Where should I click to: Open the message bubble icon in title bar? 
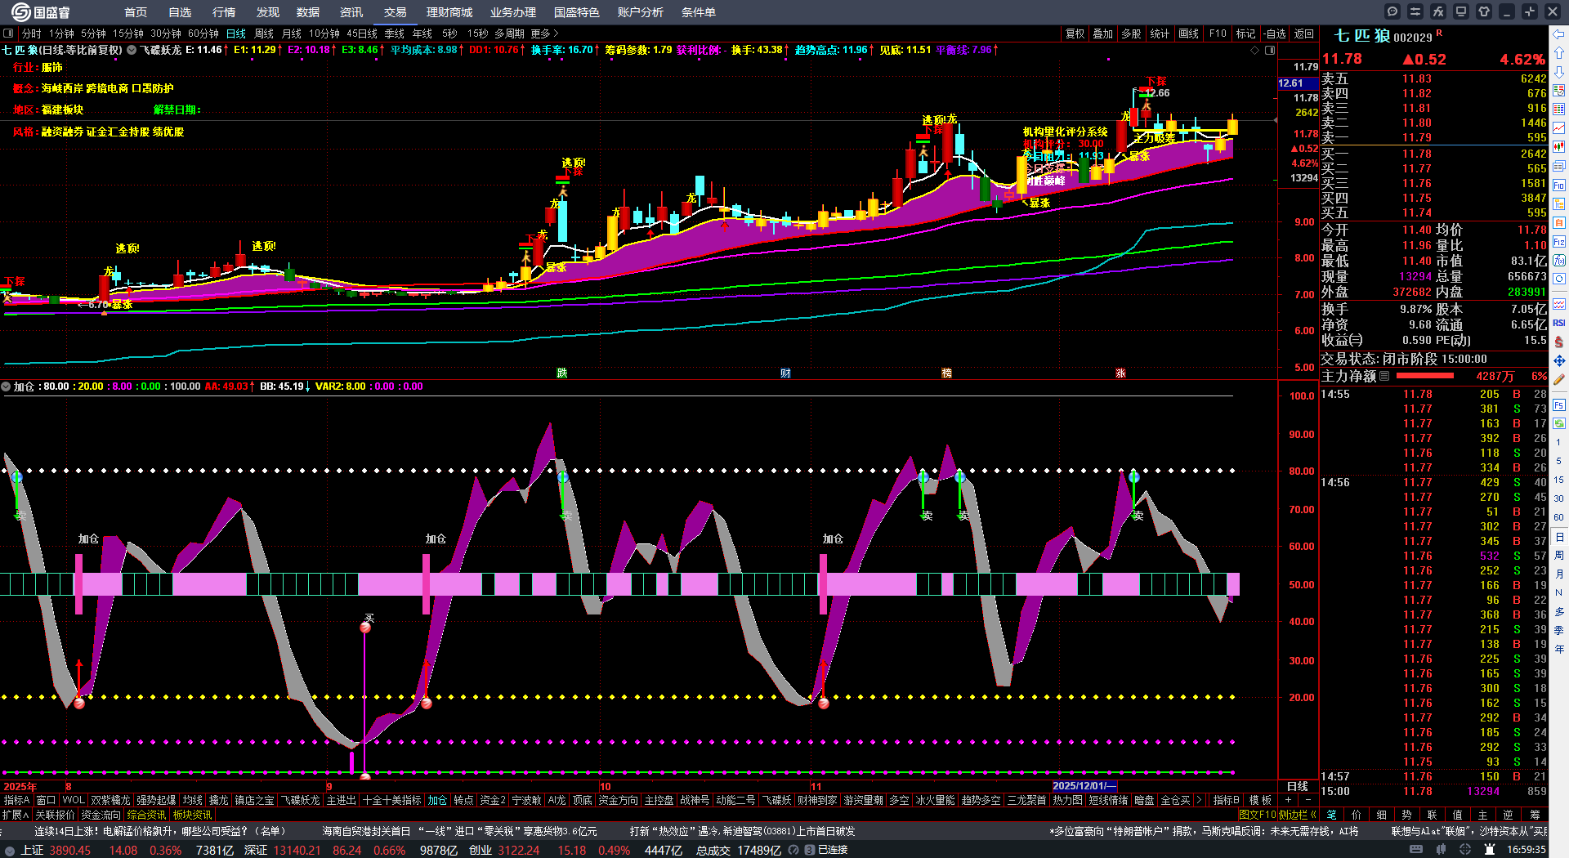click(x=1392, y=11)
